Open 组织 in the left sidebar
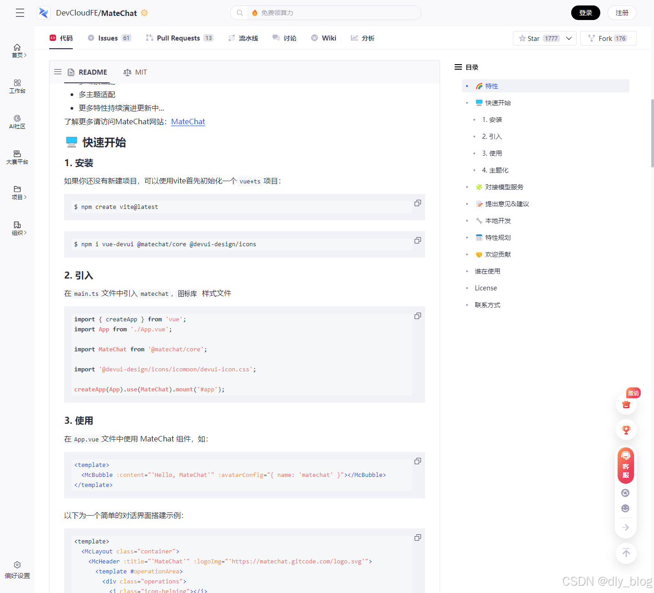 click(x=17, y=228)
